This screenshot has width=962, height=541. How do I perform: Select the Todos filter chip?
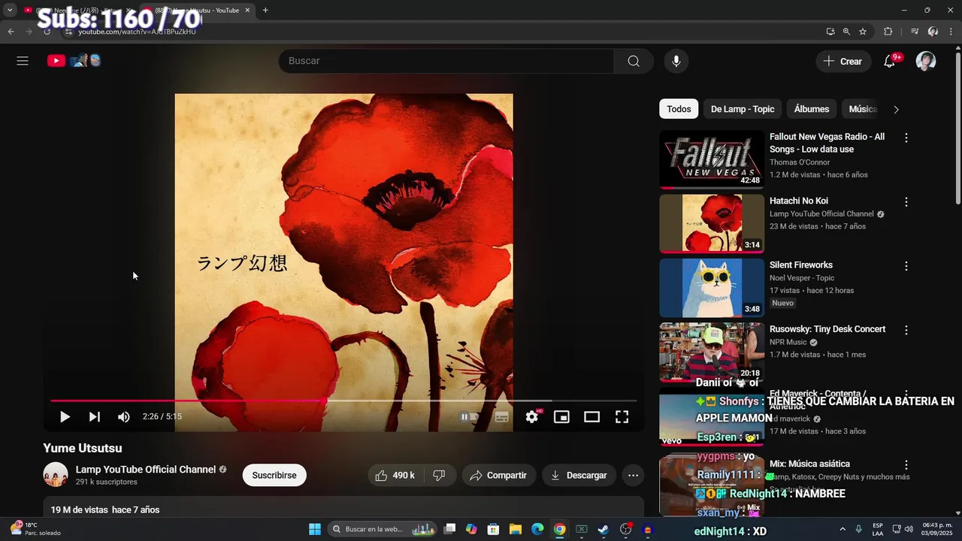tap(679, 109)
